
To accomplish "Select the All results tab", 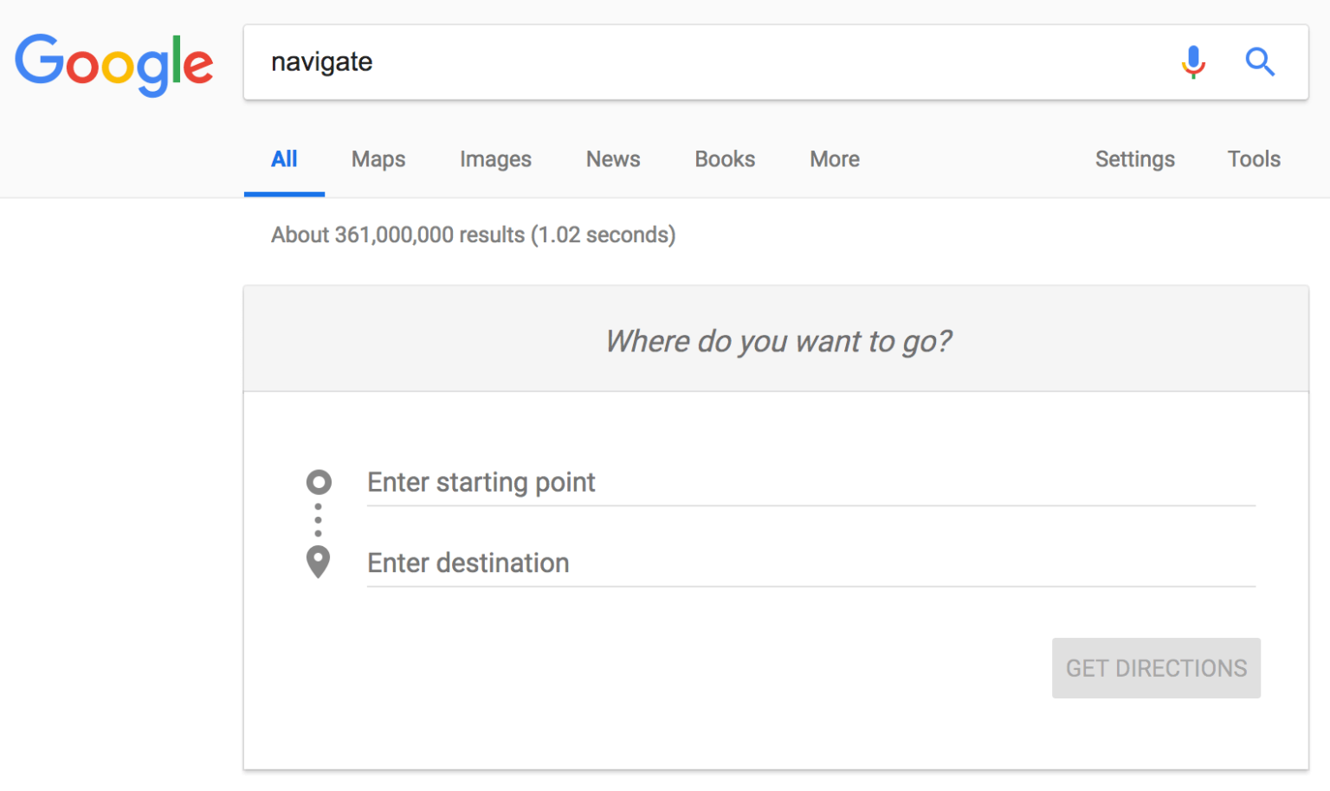I will point(284,159).
